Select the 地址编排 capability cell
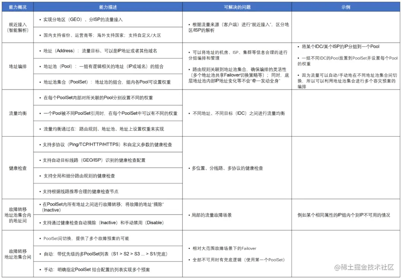Image resolution: width=402 pixels, height=279 pixels. pos(17,66)
